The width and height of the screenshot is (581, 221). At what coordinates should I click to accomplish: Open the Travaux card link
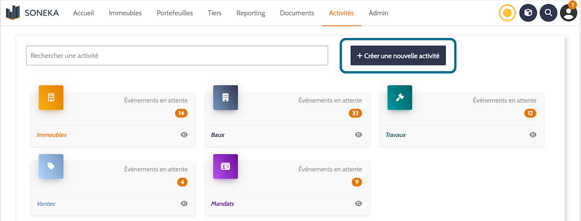(x=396, y=135)
